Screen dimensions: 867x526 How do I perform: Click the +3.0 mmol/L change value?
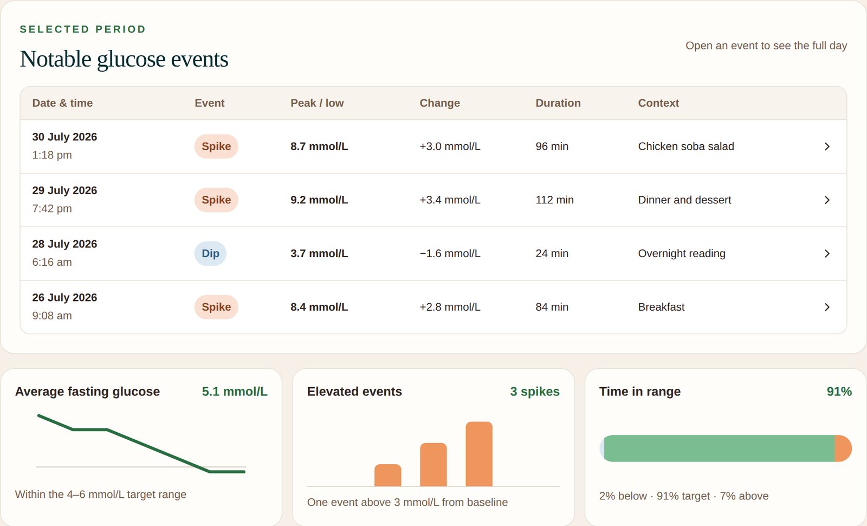pos(450,146)
